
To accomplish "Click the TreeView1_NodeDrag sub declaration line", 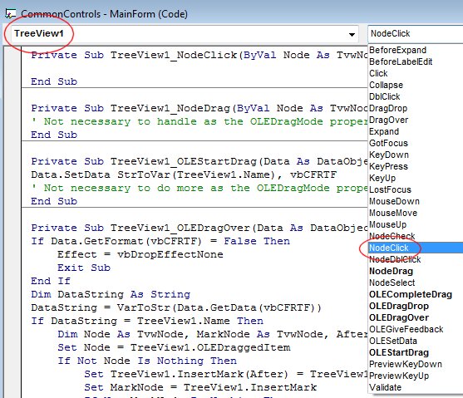I will pos(199,108).
